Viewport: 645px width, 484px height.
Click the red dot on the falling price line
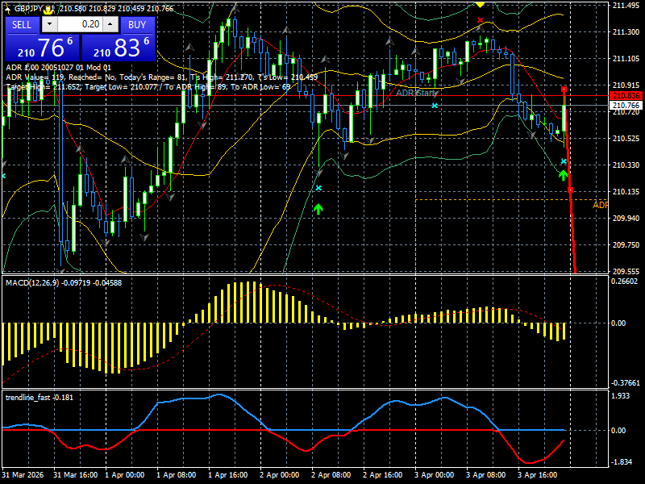pos(571,190)
